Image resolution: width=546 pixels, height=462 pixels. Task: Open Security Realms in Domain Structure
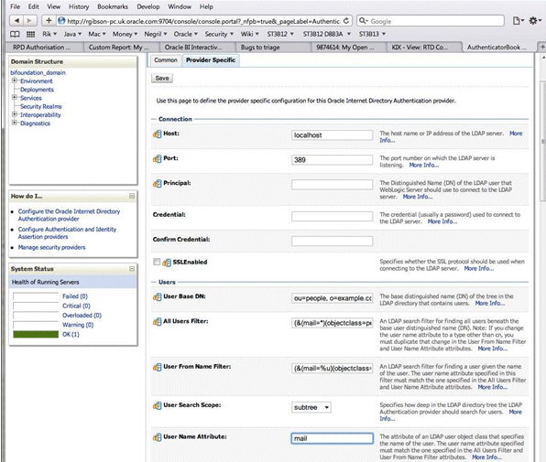(x=40, y=106)
